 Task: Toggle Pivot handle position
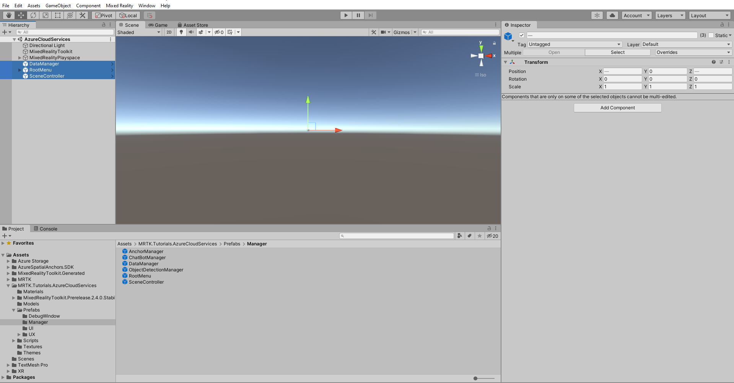(x=104, y=15)
